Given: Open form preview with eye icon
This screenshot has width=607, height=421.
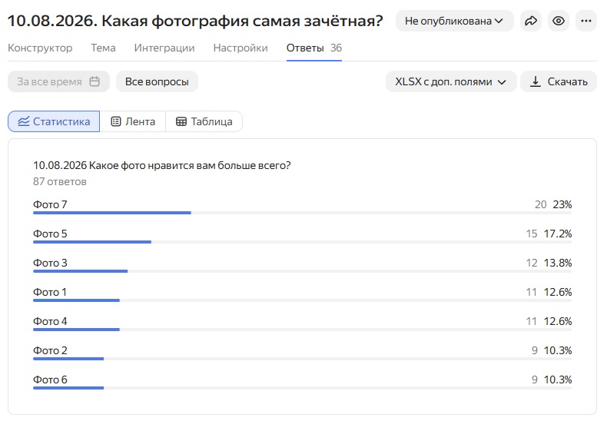Looking at the screenshot, I should coord(559,21).
